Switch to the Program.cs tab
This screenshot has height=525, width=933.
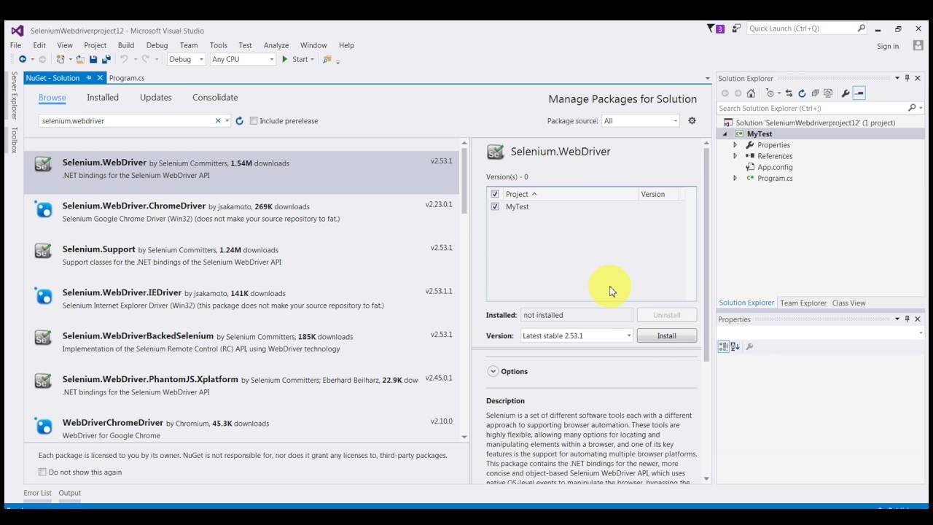tap(127, 78)
